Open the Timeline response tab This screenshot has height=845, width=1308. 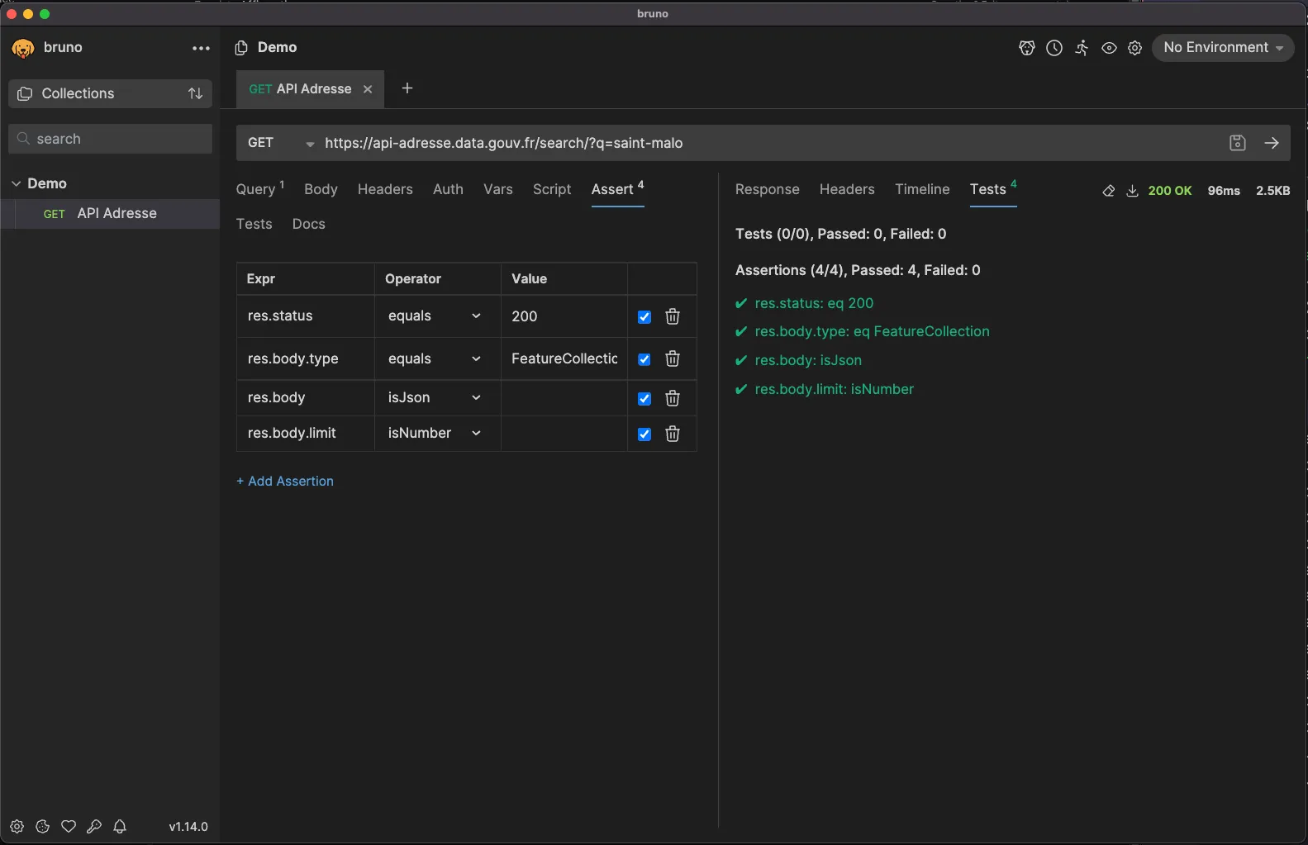(x=921, y=189)
